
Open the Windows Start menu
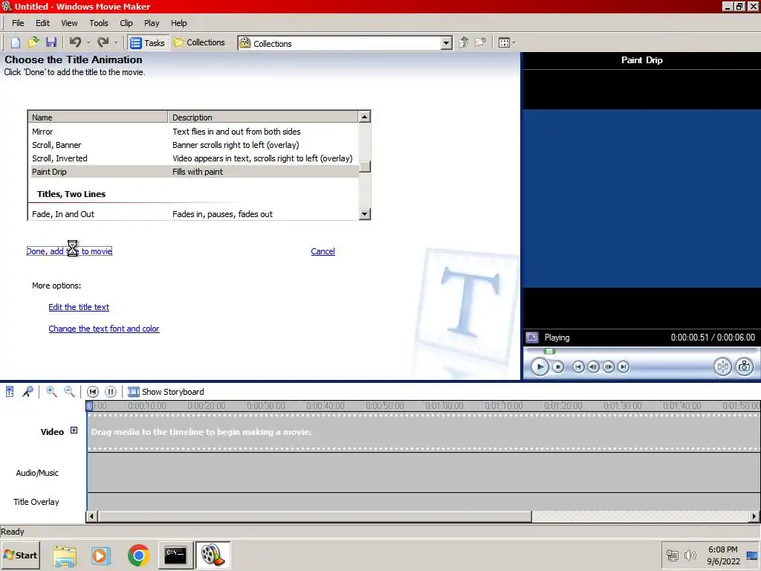click(20, 555)
